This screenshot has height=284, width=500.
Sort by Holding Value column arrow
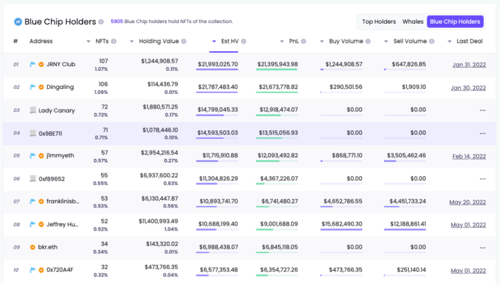point(132,42)
